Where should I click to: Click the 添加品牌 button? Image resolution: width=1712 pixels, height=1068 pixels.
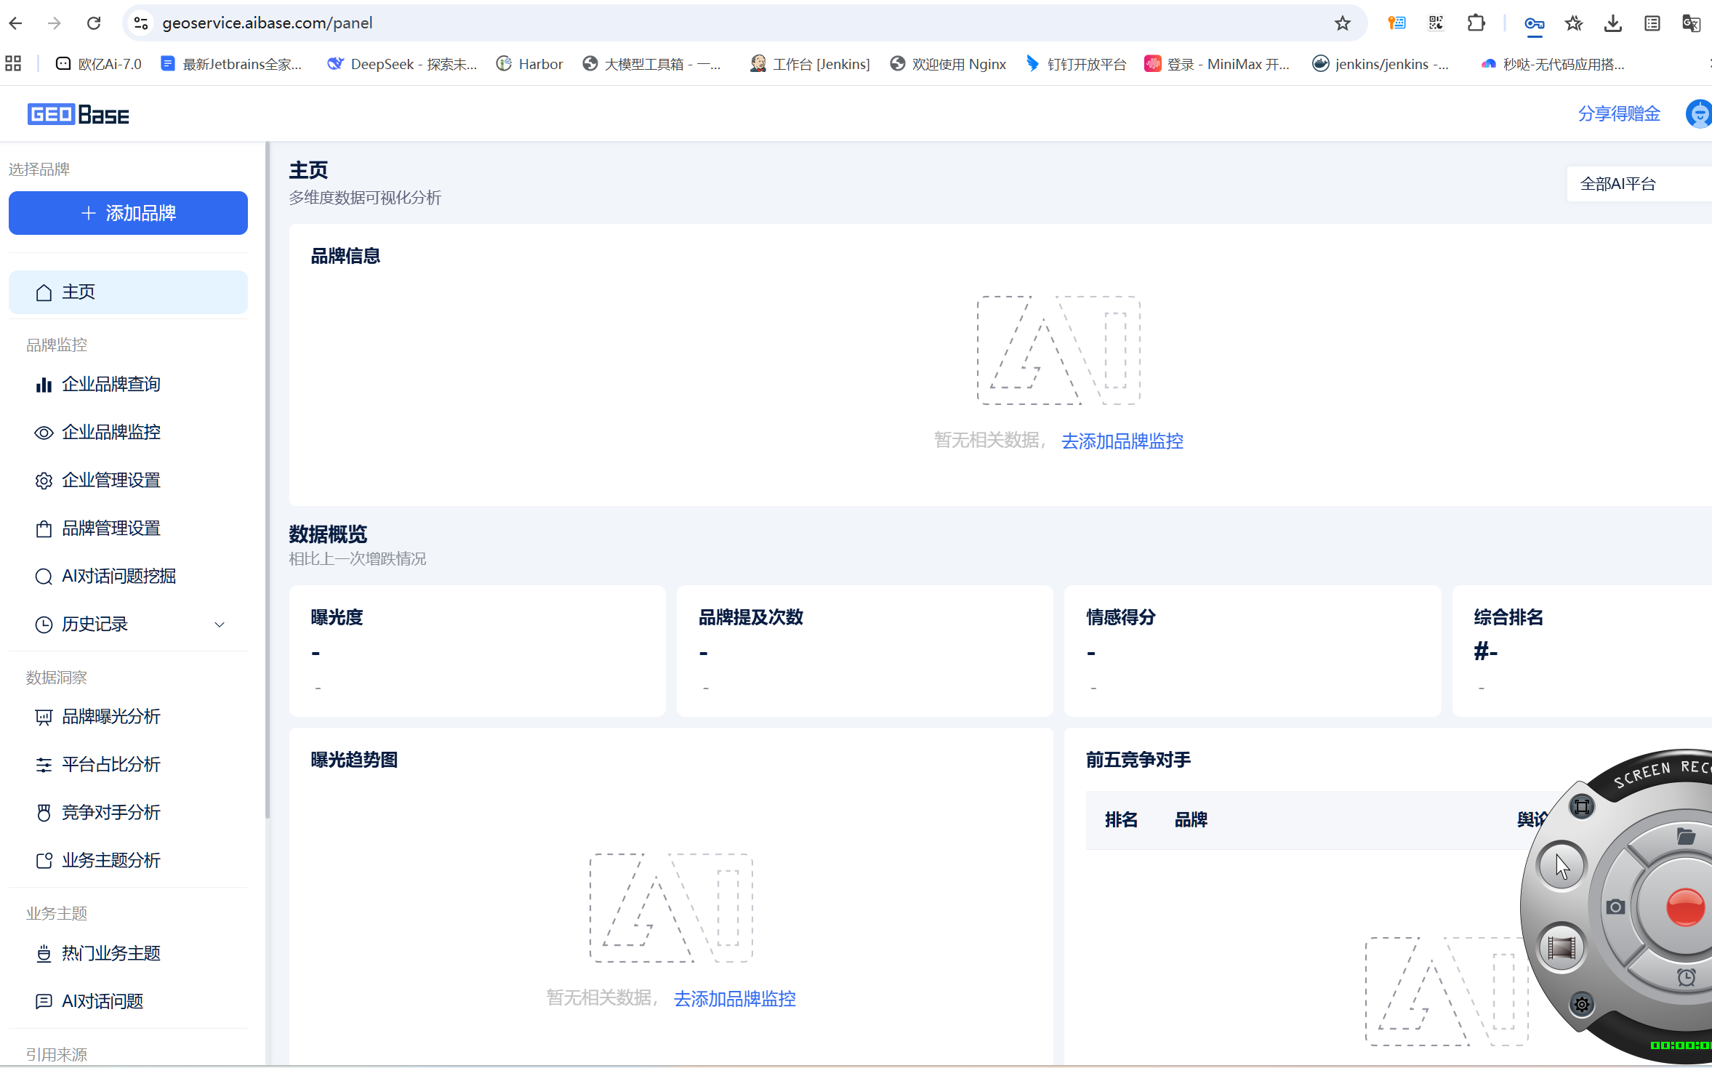pos(128,213)
